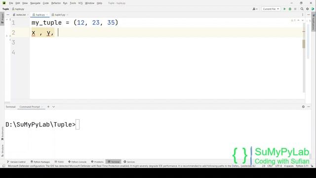Change the UTF-8 file encoding status
316x178 pixels.
(x=278, y=166)
